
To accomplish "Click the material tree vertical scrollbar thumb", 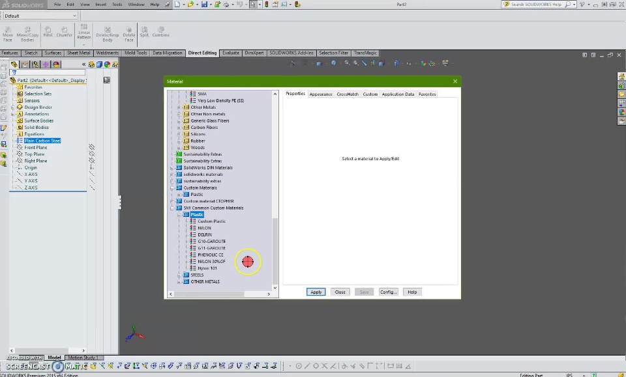I will (275, 251).
